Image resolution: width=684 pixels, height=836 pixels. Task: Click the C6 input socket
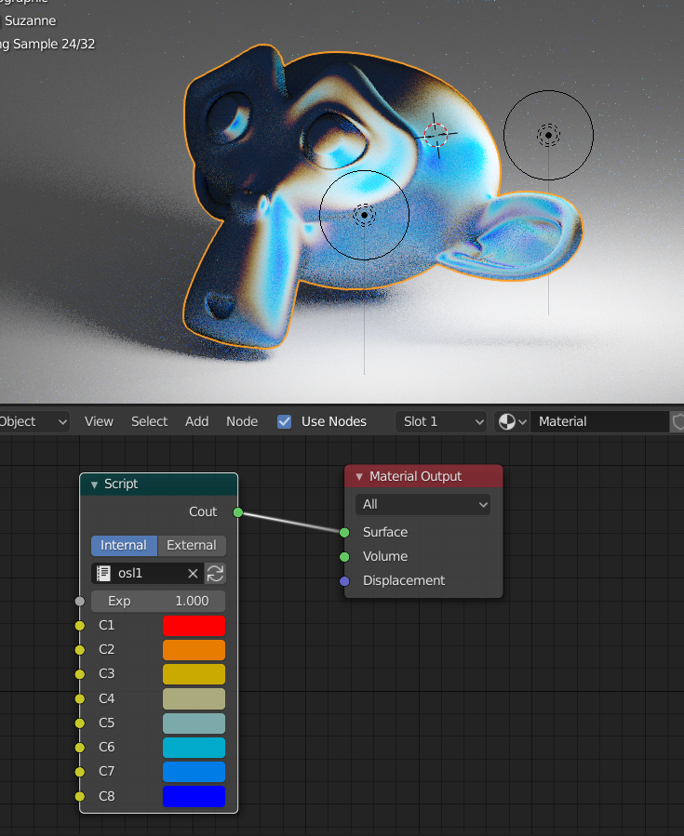pyautogui.click(x=80, y=748)
